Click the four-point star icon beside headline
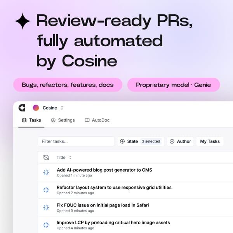Screen dimensions: 233x233 [x=23, y=21]
